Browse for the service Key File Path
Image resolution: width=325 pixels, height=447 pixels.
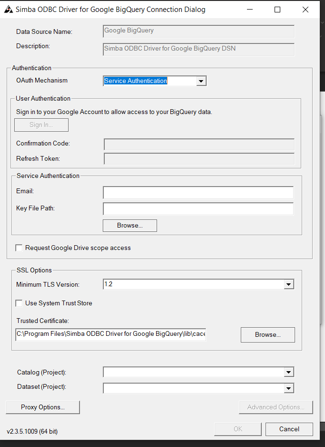point(129,226)
